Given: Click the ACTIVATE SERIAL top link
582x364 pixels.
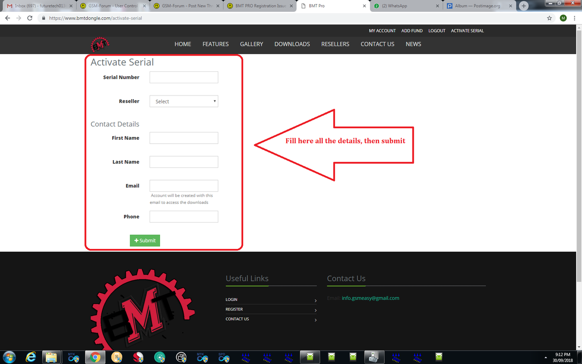Looking at the screenshot, I should click(467, 30).
